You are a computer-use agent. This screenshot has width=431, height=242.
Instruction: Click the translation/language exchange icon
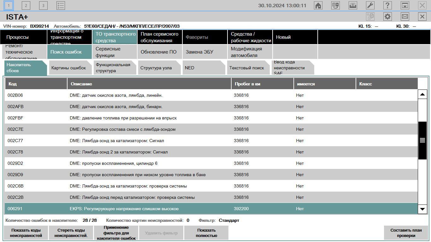point(335,5)
